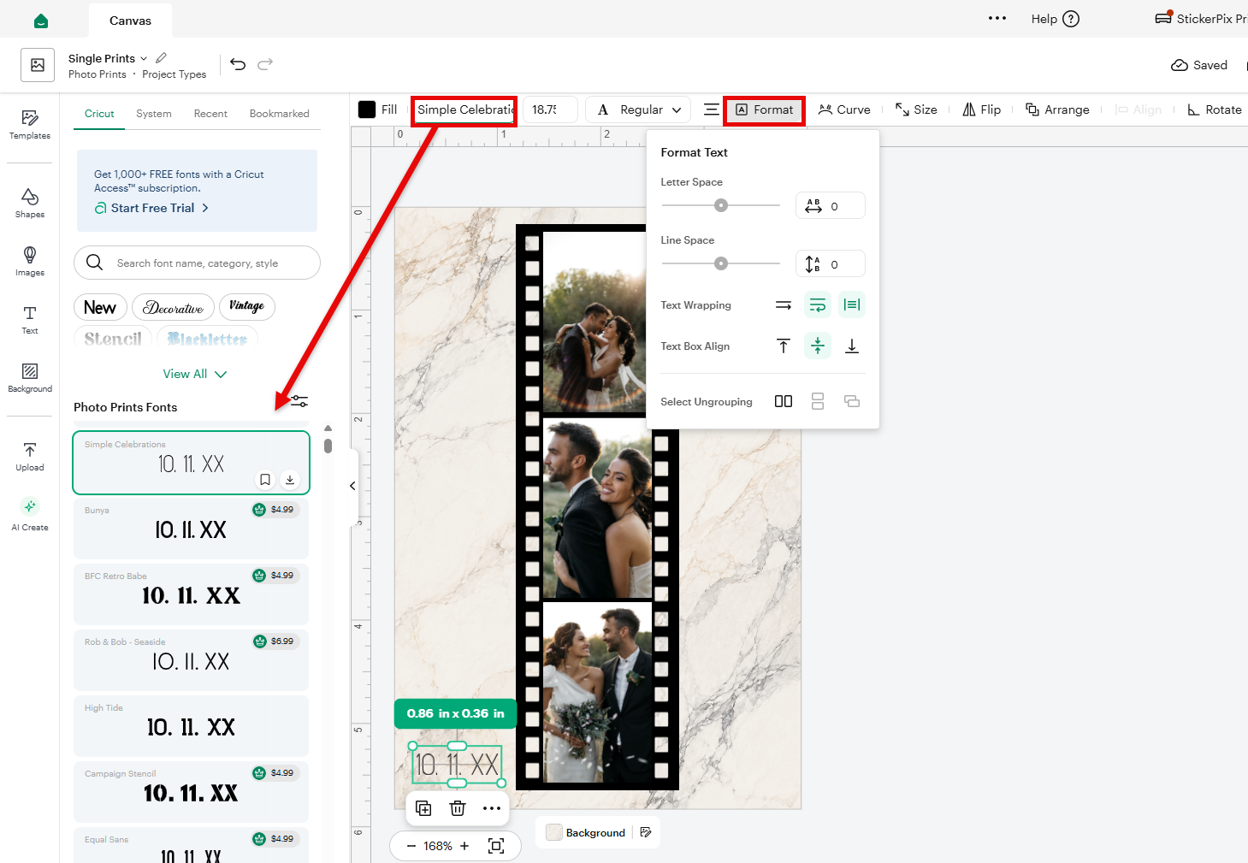Viewport: 1248px width, 863px height.
Task: Enable wrapped text wrapping option
Action: coord(818,305)
